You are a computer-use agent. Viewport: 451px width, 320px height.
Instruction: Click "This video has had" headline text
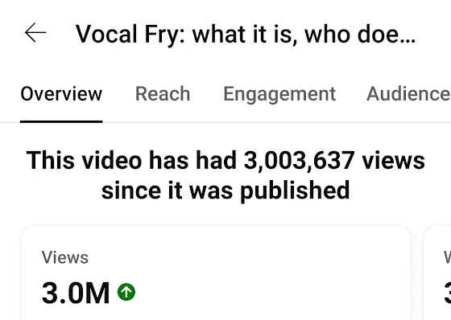tap(131, 160)
